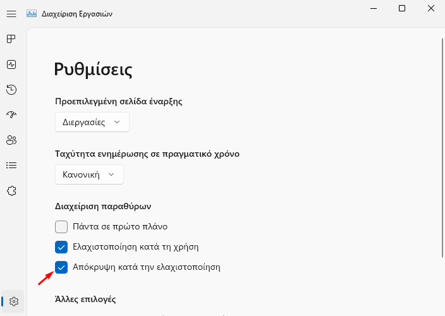Viewport: 445px width, 316px height.
Task: Open the Services puzzle icon
Action: coord(11,191)
